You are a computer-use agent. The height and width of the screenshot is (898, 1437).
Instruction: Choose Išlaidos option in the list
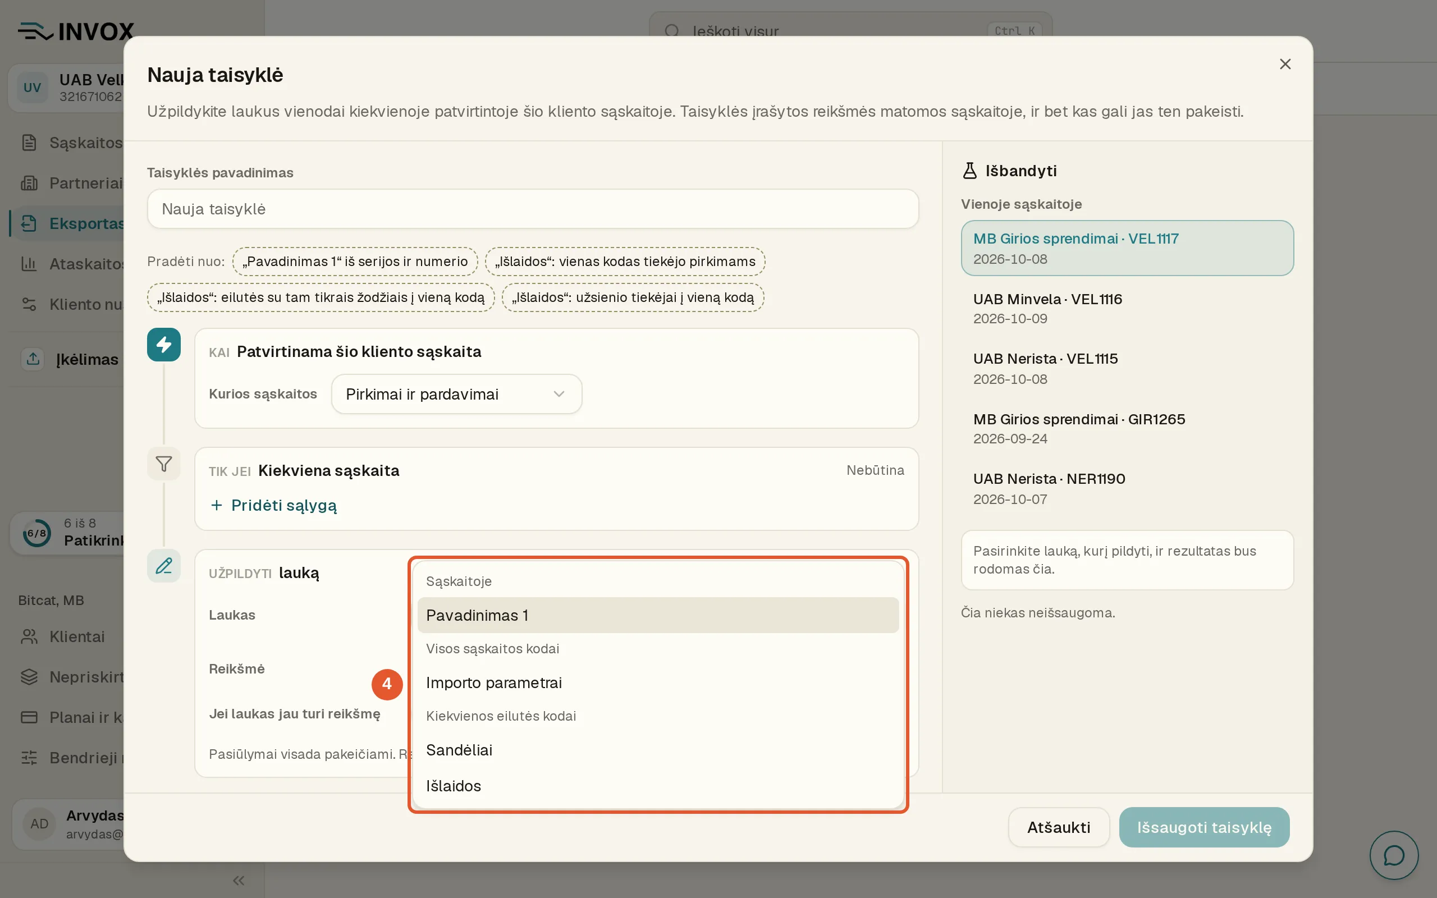click(x=658, y=786)
